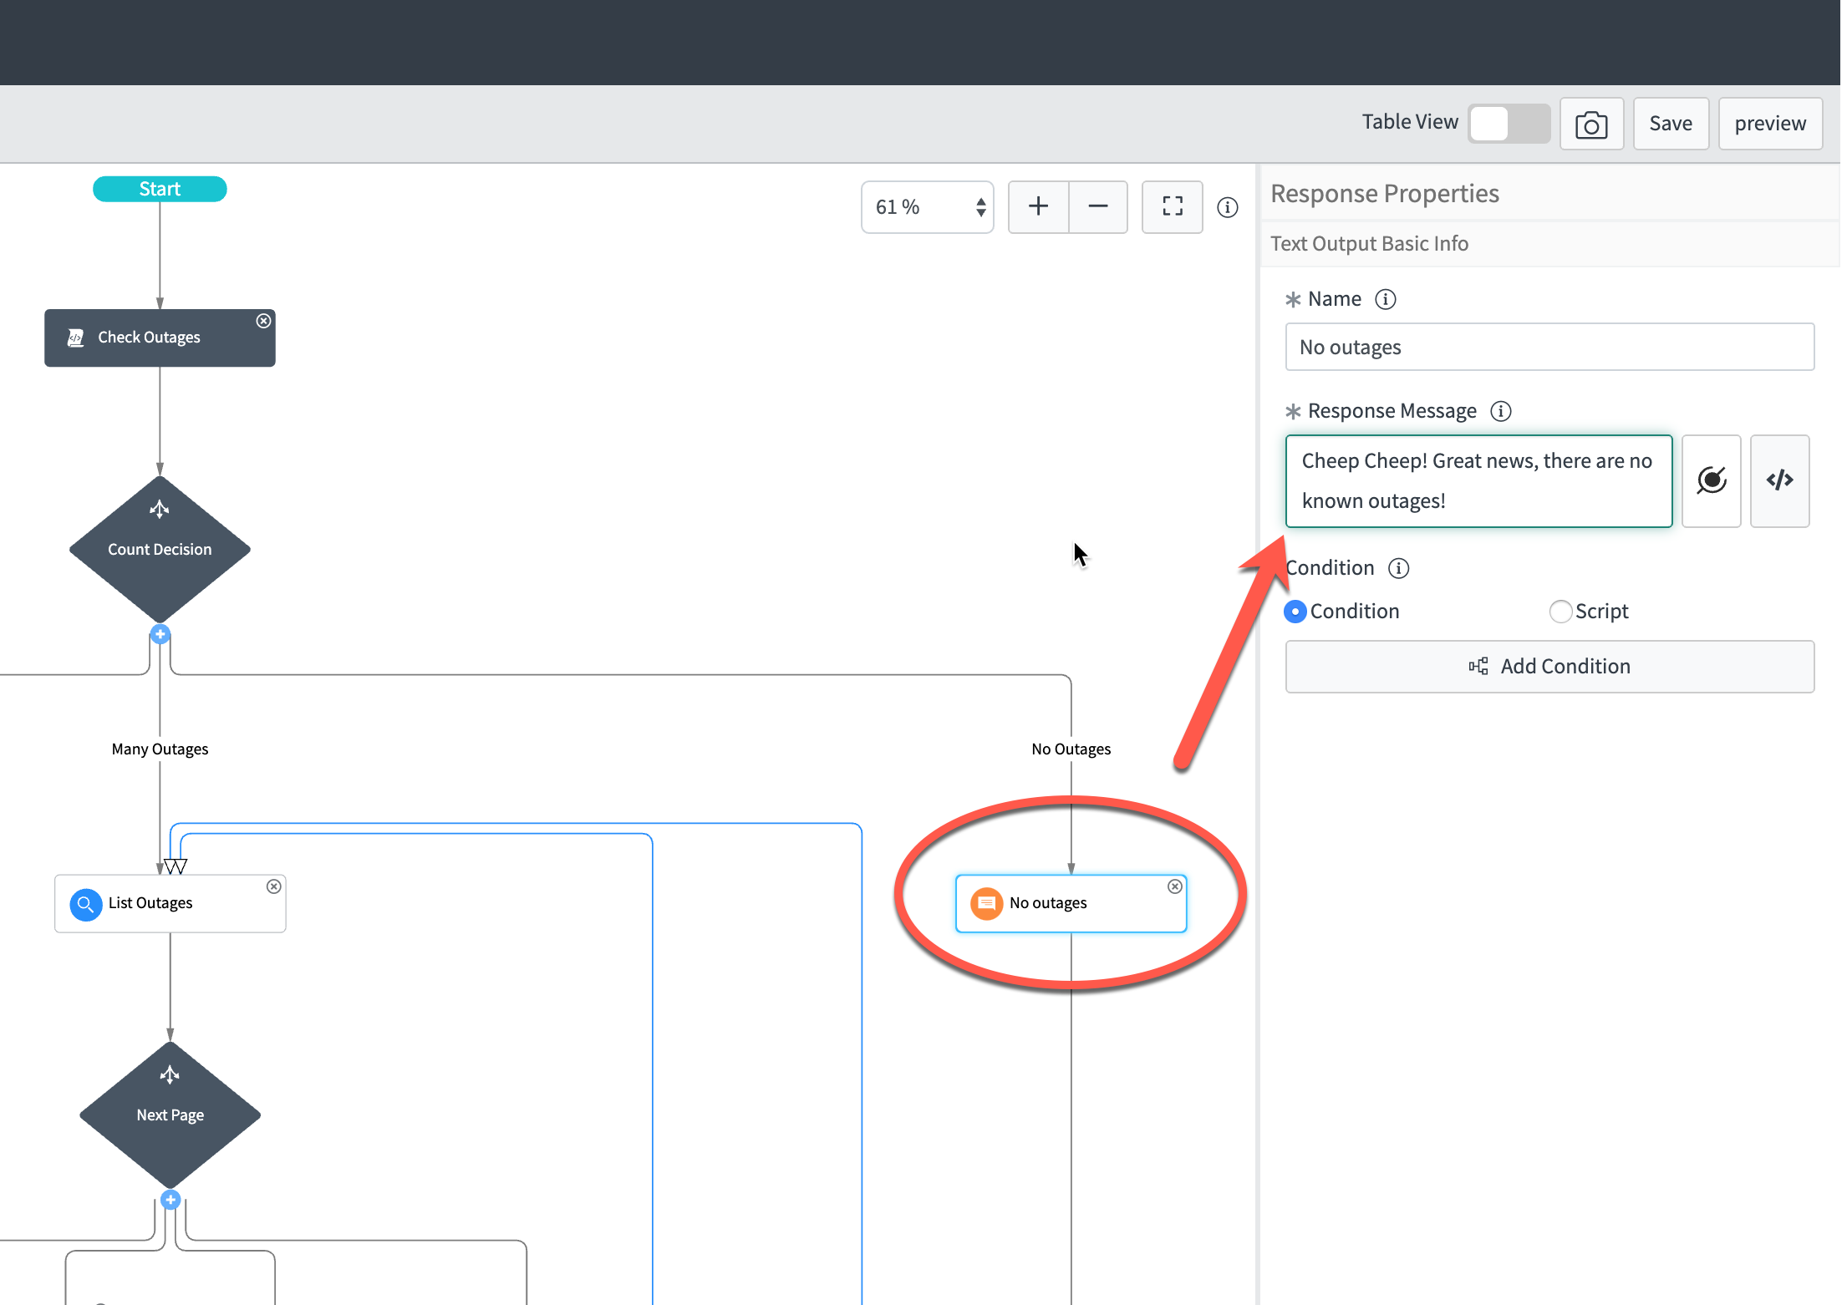Open the script editor icon beside Response Message
The height and width of the screenshot is (1305, 1847).
click(1779, 480)
